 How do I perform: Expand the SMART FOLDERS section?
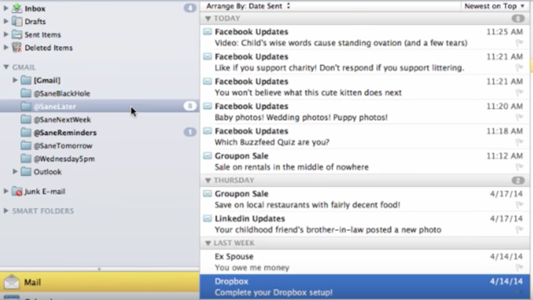6,211
